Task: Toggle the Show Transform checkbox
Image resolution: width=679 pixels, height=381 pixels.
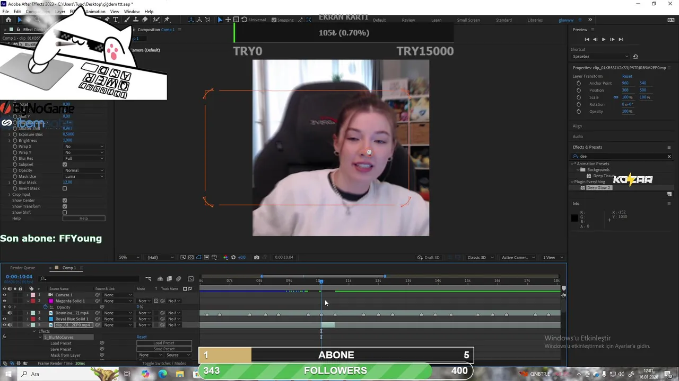Action: tap(65, 206)
